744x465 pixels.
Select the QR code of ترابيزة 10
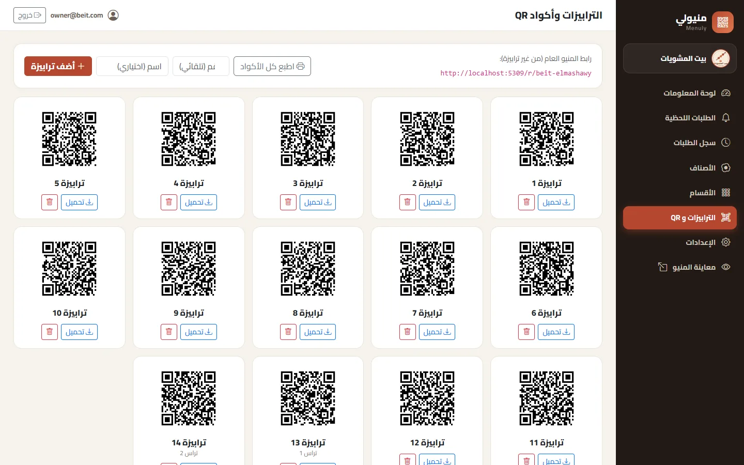(69, 269)
